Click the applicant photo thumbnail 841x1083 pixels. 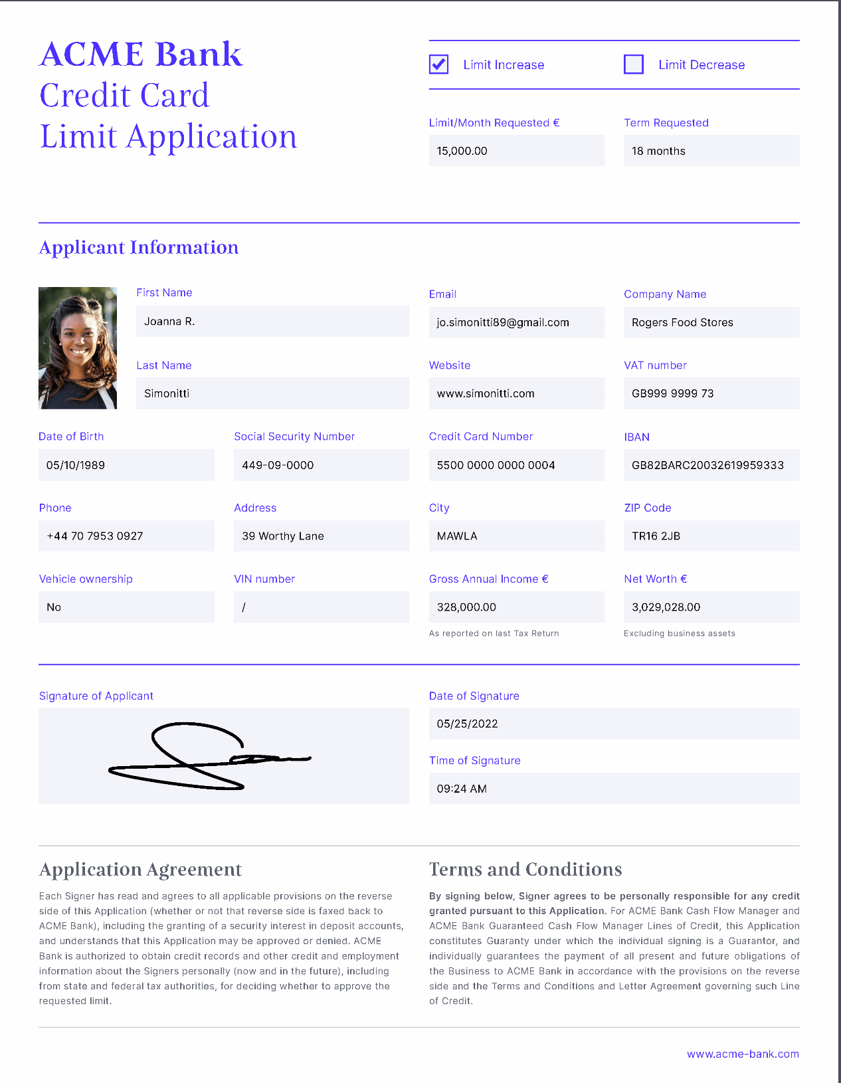point(78,347)
